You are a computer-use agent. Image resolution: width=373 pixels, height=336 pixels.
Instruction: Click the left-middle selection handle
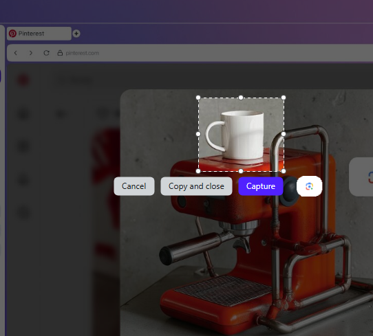point(198,134)
